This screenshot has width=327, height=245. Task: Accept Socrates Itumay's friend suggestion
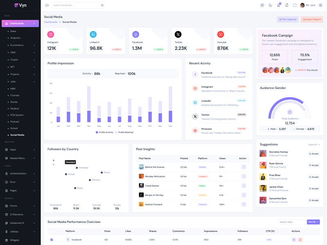(314, 154)
